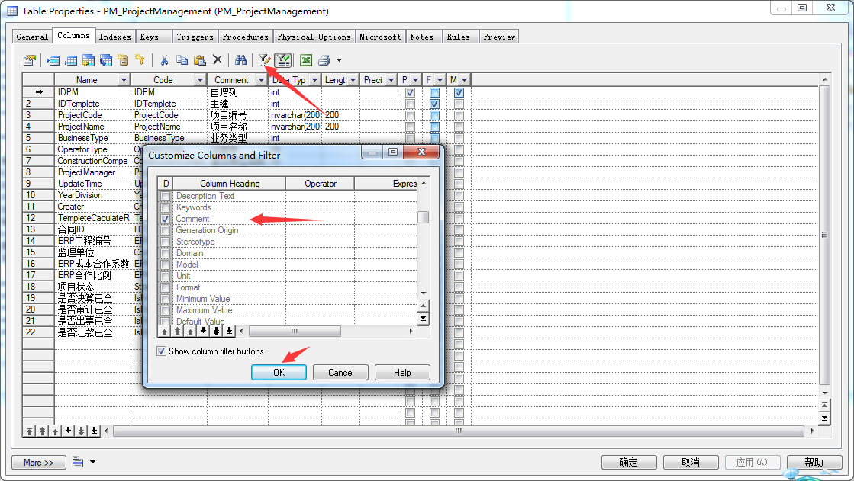The height and width of the screenshot is (481, 854).
Task: Click the Replicate Columns icon
Action: coord(105,60)
